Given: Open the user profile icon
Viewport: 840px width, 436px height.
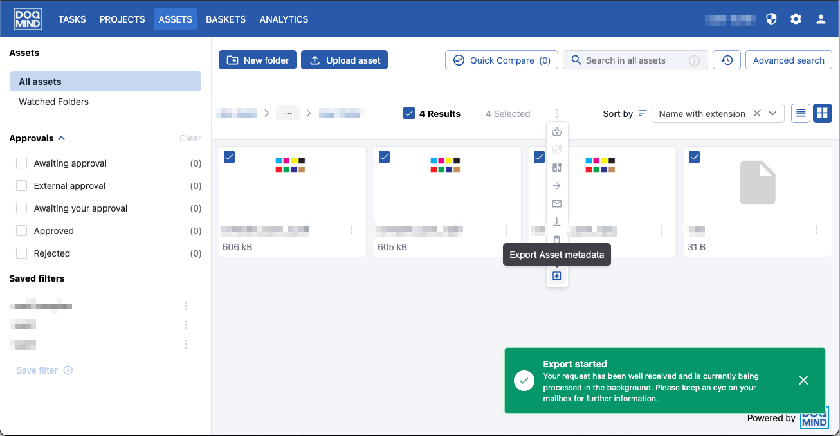Looking at the screenshot, I should click(x=821, y=19).
